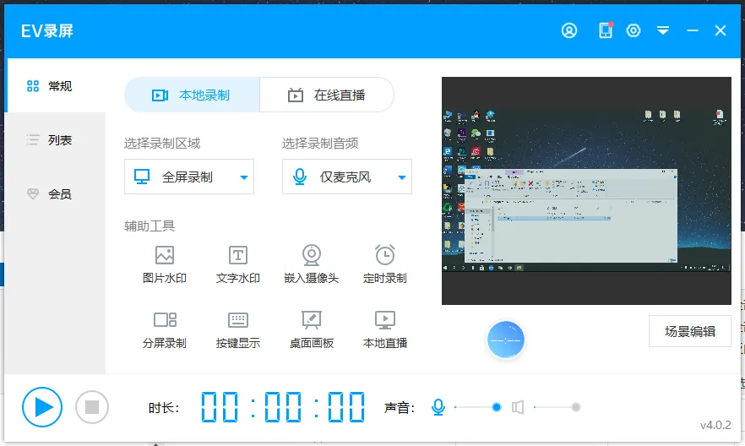Adjust the microphone volume slider
The height and width of the screenshot is (446, 745).
[x=477, y=407]
